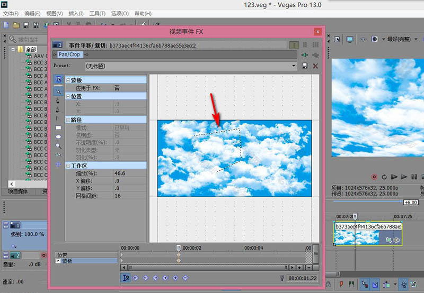Delete preset using red X icon

click(x=315, y=66)
